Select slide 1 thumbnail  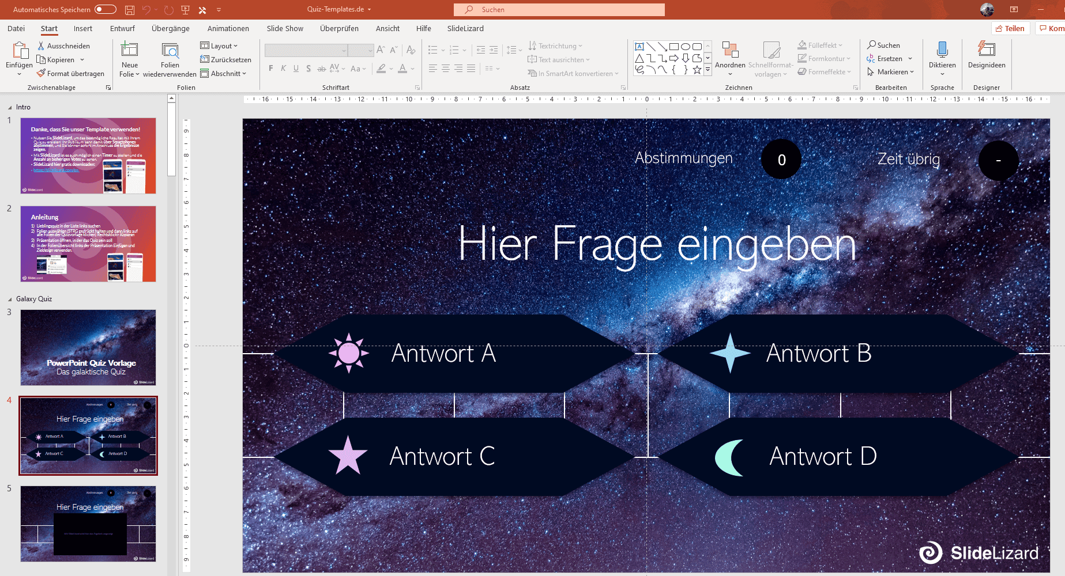[x=88, y=156]
